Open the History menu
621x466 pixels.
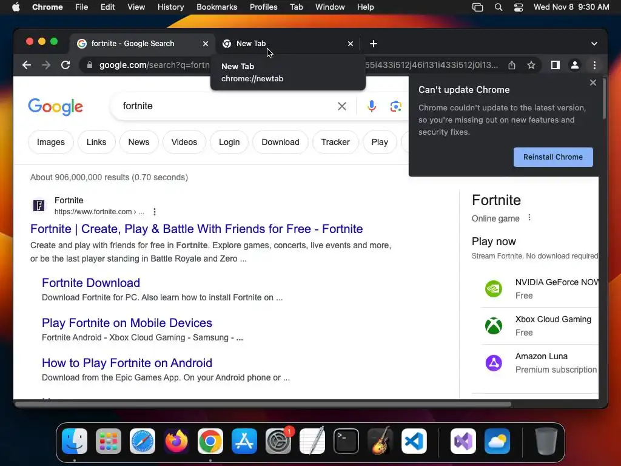pos(170,7)
